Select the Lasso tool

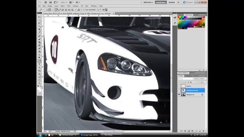pos(39,23)
